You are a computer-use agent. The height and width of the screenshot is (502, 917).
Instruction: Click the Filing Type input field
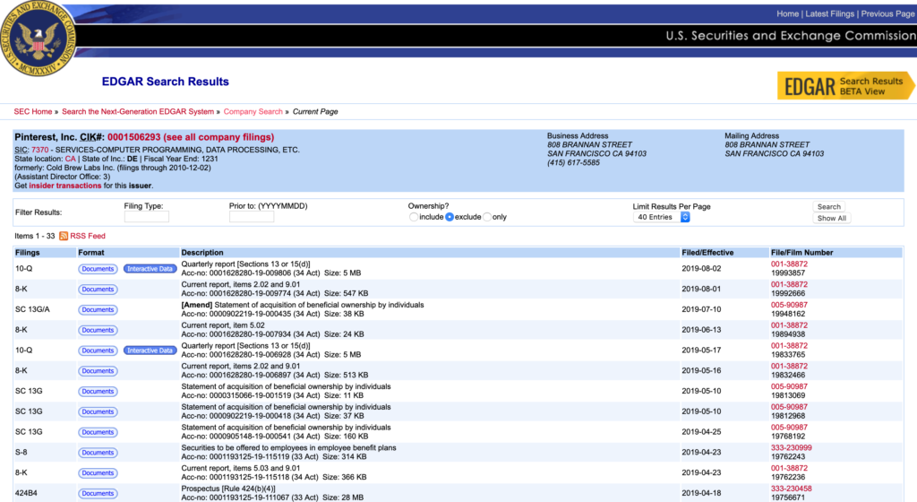coord(146,217)
